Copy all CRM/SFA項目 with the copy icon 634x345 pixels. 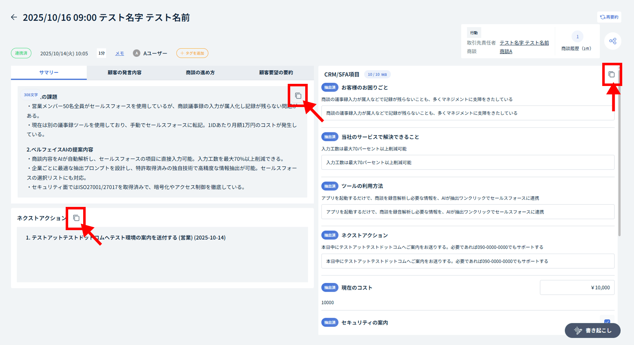[612, 74]
